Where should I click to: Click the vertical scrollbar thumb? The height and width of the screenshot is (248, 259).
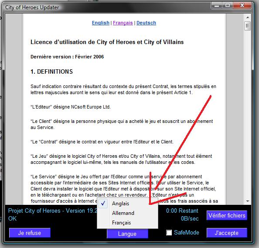pos(247,26)
